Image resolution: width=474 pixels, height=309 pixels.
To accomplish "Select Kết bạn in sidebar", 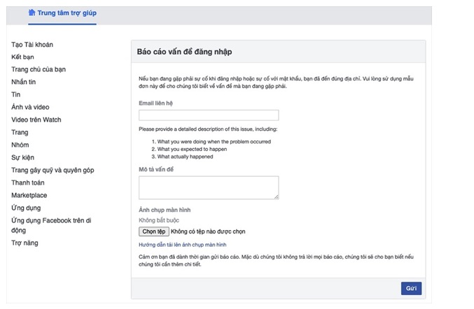I will [22, 57].
